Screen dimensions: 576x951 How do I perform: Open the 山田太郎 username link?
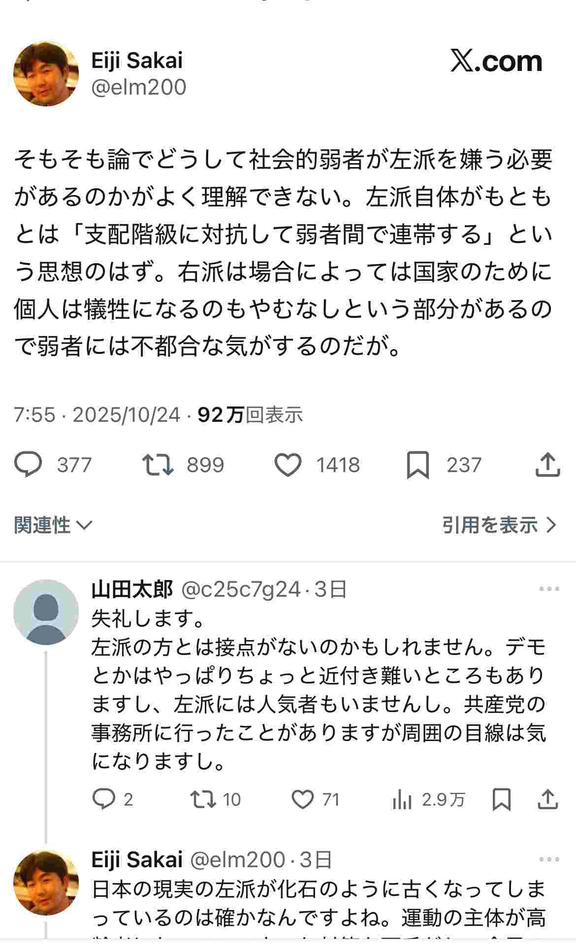[132, 589]
